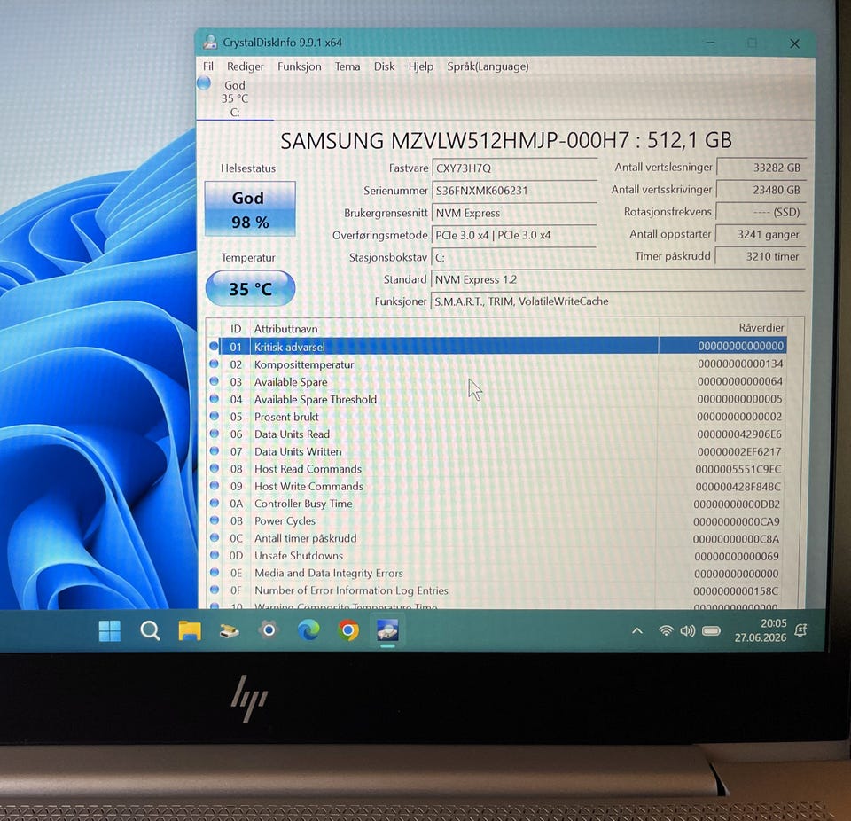Screen dimensions: 851x821
Task: Select the C: disk status indicator at top
Action: tap(234, 98)
